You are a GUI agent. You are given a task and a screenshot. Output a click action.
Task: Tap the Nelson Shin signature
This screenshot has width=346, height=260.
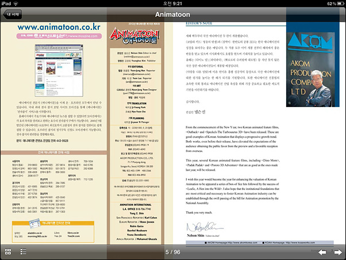point(205,227)
